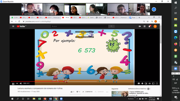Screen dimensions: 180x101
Task: Open more actions ellipsis under video
Action: tap(107, 92)
